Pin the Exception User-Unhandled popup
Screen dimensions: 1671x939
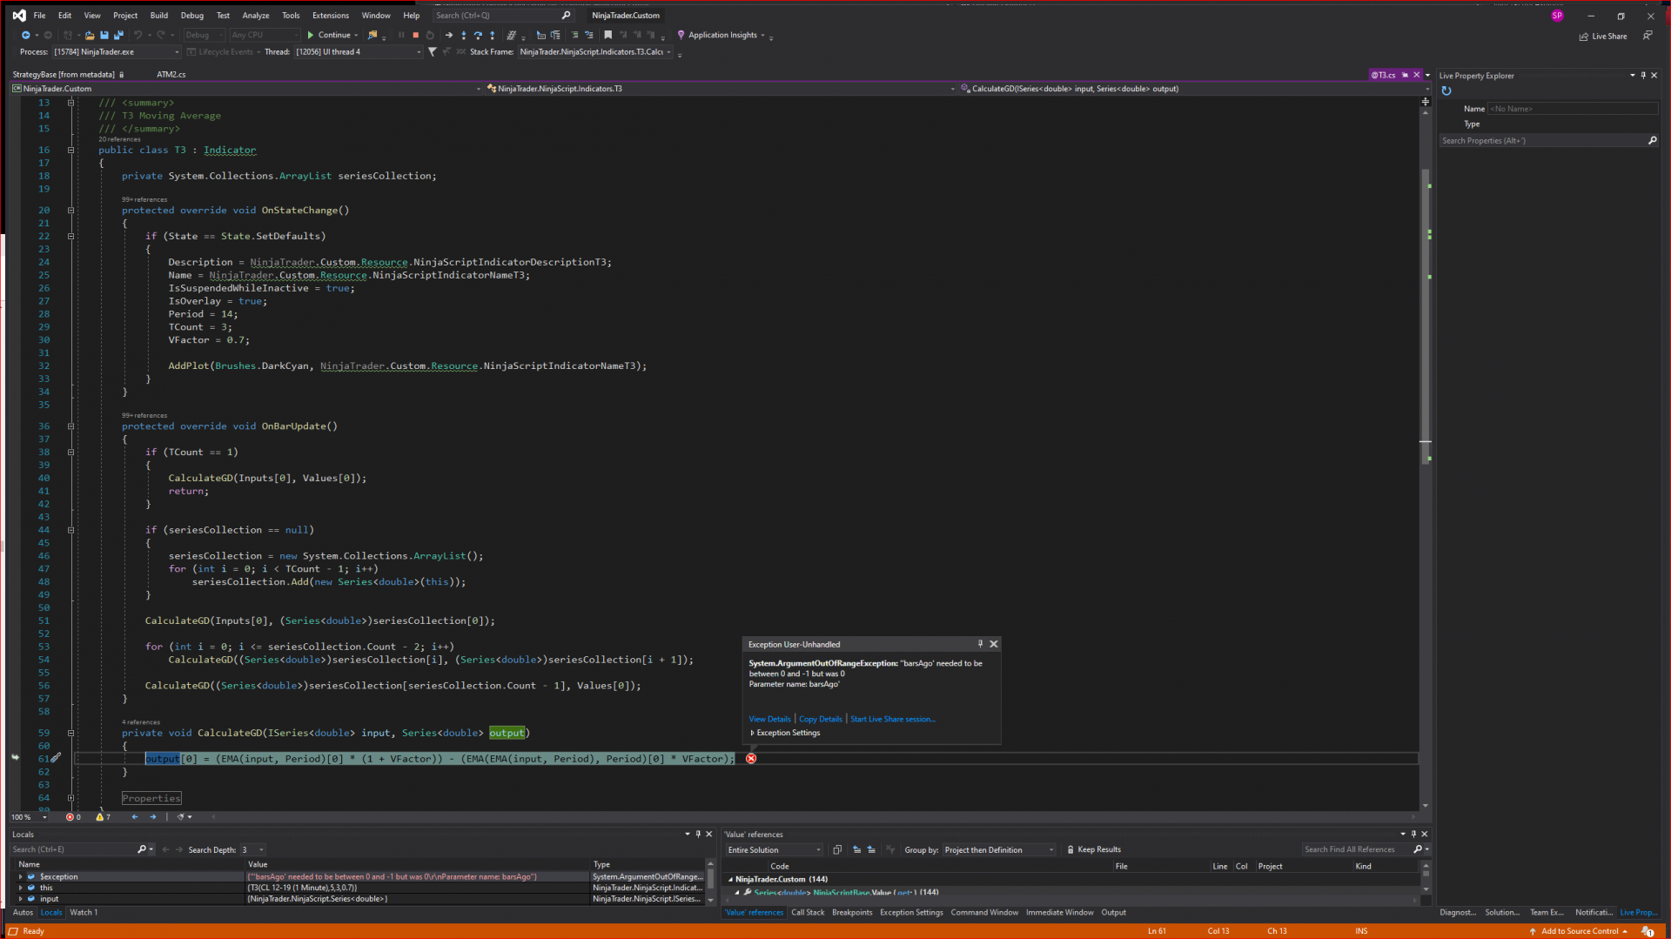click(x=980, y=644)
